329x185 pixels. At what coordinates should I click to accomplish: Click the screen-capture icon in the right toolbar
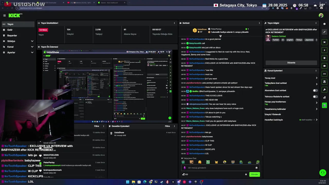click(324, 42)
